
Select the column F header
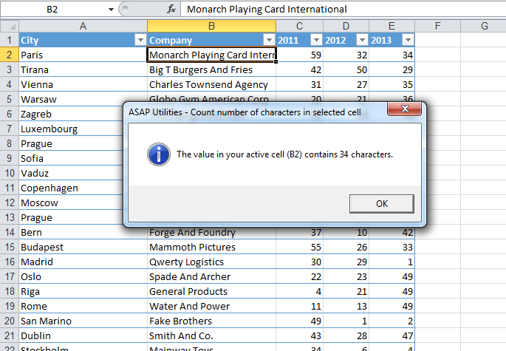439,26
